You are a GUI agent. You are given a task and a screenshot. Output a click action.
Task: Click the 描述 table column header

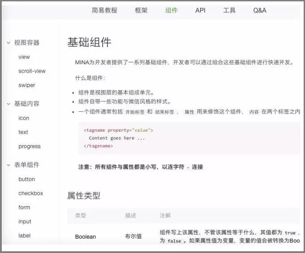(x=130, y=215)
